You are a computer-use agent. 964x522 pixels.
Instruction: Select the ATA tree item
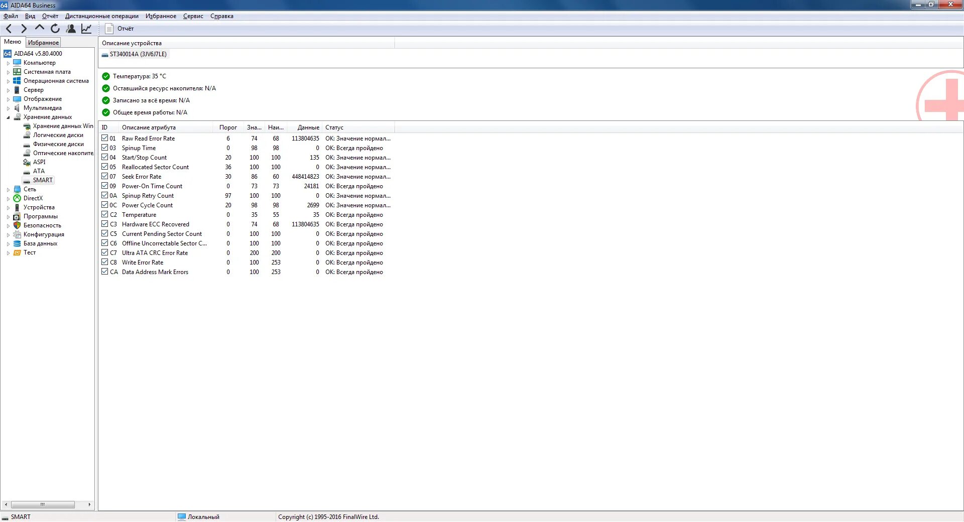click(x=39, y=171)
